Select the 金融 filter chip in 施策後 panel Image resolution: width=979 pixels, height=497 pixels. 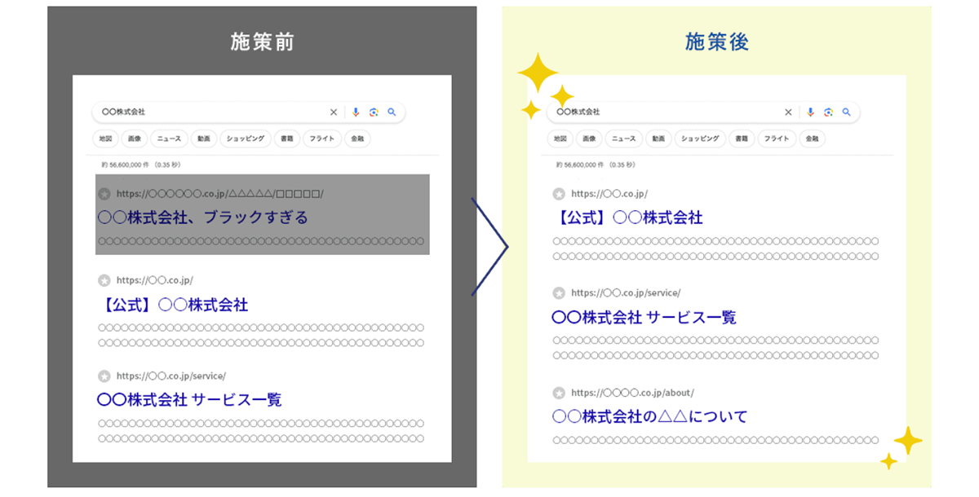pos(812,139)
